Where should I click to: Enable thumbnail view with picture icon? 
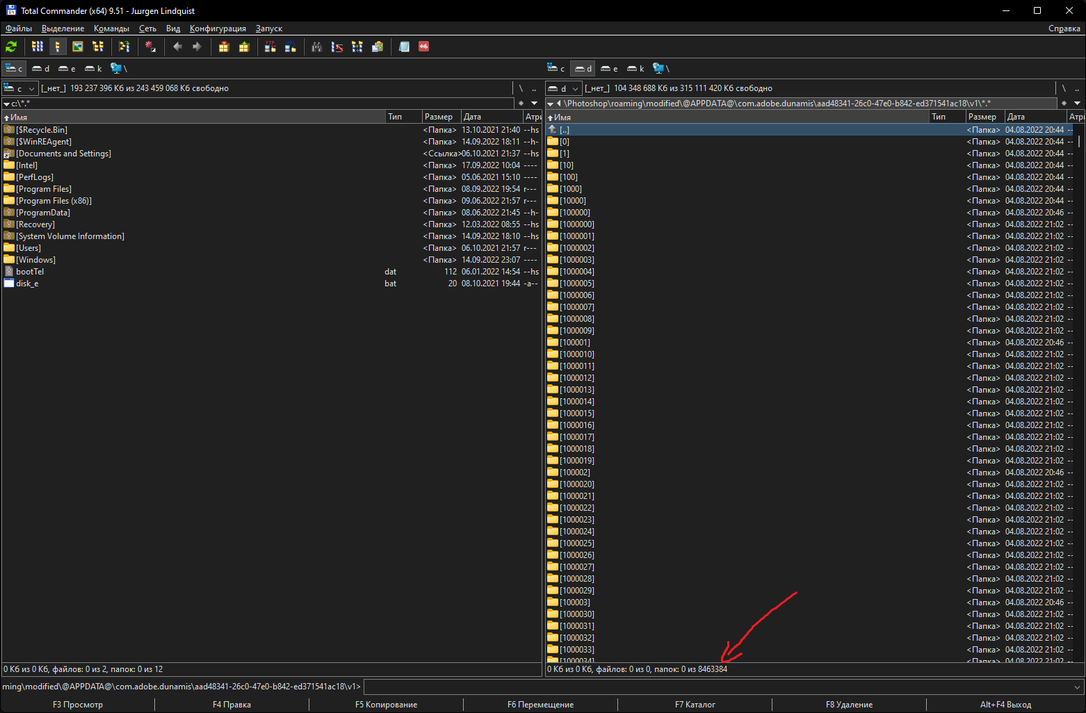pos(78,47)
